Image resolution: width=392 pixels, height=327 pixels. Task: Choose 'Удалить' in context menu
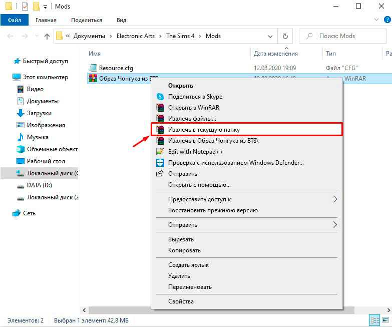[x=246, y=276]
